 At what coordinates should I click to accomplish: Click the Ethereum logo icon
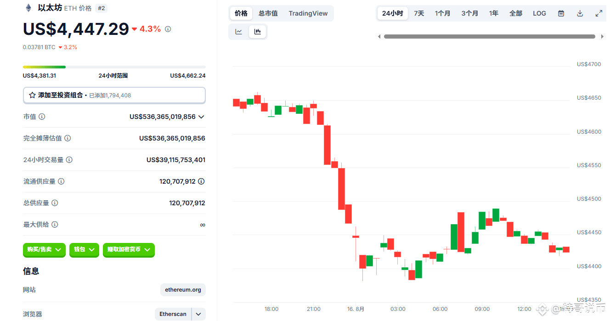(x=28, y=8)
